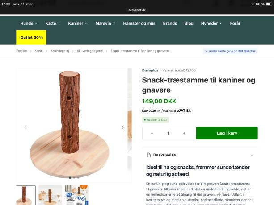Increase quantity with plus button
274x205 pixels.
184,133
